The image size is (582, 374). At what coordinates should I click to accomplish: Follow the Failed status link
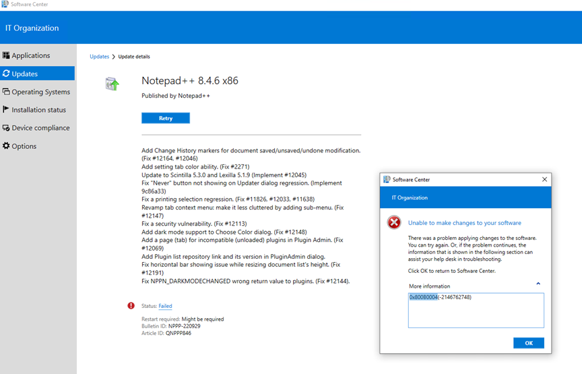point(165,306)
